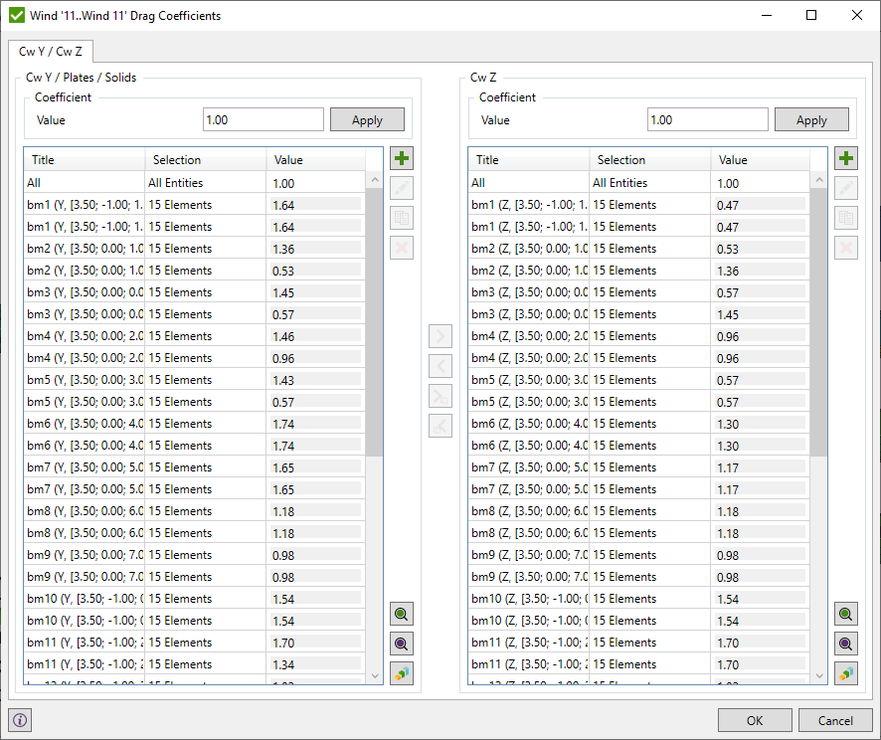Select the purple magnifier icon in the Cw Y panel
This screenshot has height=740, width=881.
pos(402,644)
